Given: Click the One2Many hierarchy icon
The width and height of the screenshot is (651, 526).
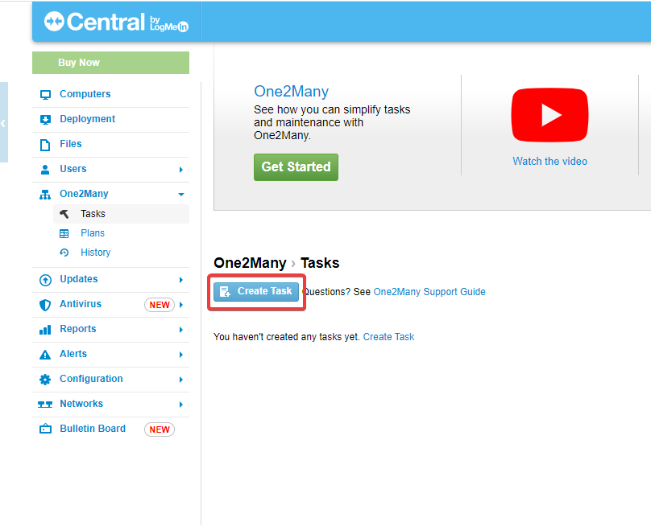Looking at the screenshot, I should click(x=45, y=195).
